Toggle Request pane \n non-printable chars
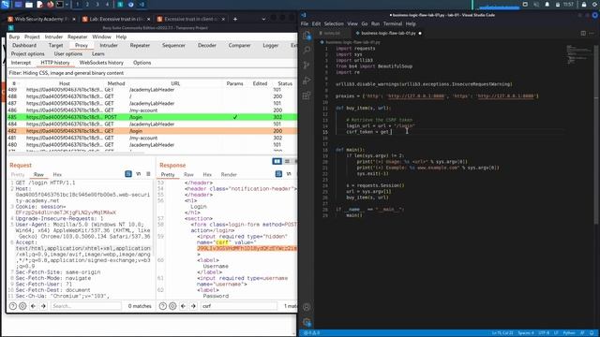Viewport: 600px width, 337px height. 139,174
